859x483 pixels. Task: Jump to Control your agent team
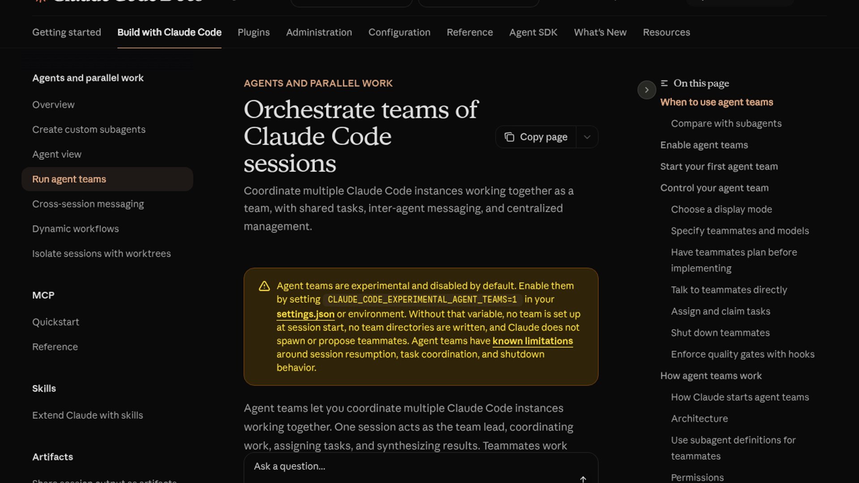(714, 188)
